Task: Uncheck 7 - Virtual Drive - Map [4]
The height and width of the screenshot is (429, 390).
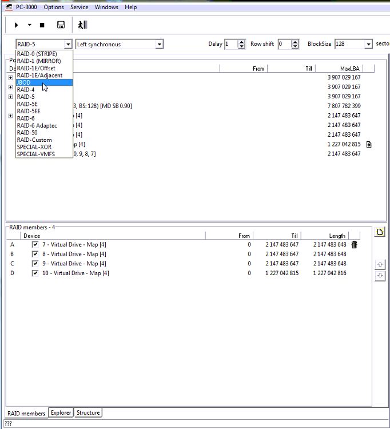Action: [x=35, y=244]
